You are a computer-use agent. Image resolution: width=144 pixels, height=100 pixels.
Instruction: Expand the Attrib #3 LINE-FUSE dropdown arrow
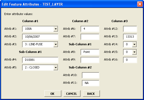[56, 44]
